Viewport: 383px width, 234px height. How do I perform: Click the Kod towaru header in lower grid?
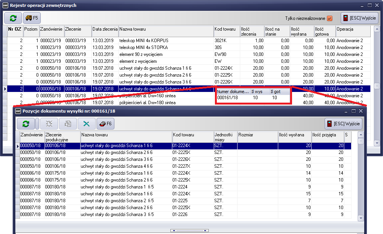[192, 135]
